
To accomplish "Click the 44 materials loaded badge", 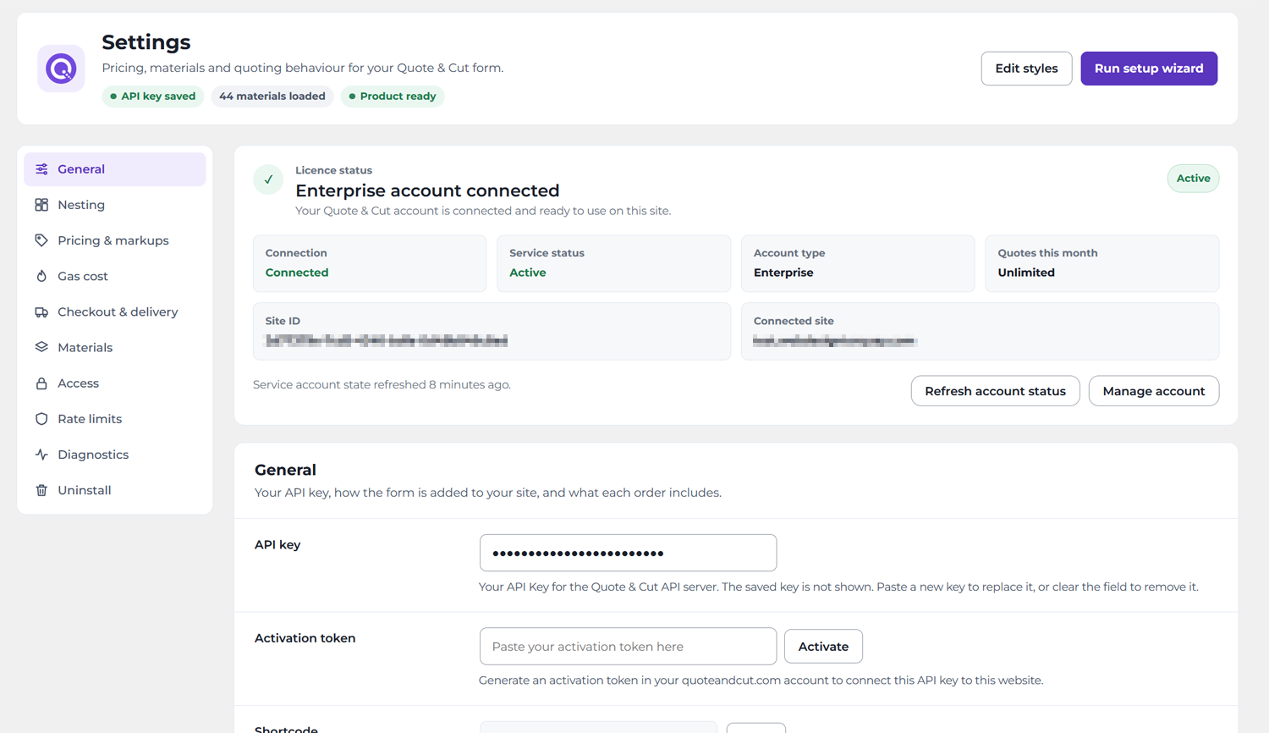I will click(x=272, y=96).
